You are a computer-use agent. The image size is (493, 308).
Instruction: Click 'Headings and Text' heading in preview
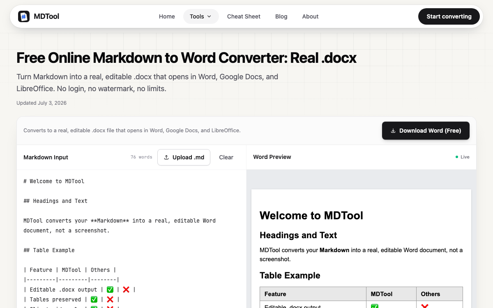click(298, 235)
